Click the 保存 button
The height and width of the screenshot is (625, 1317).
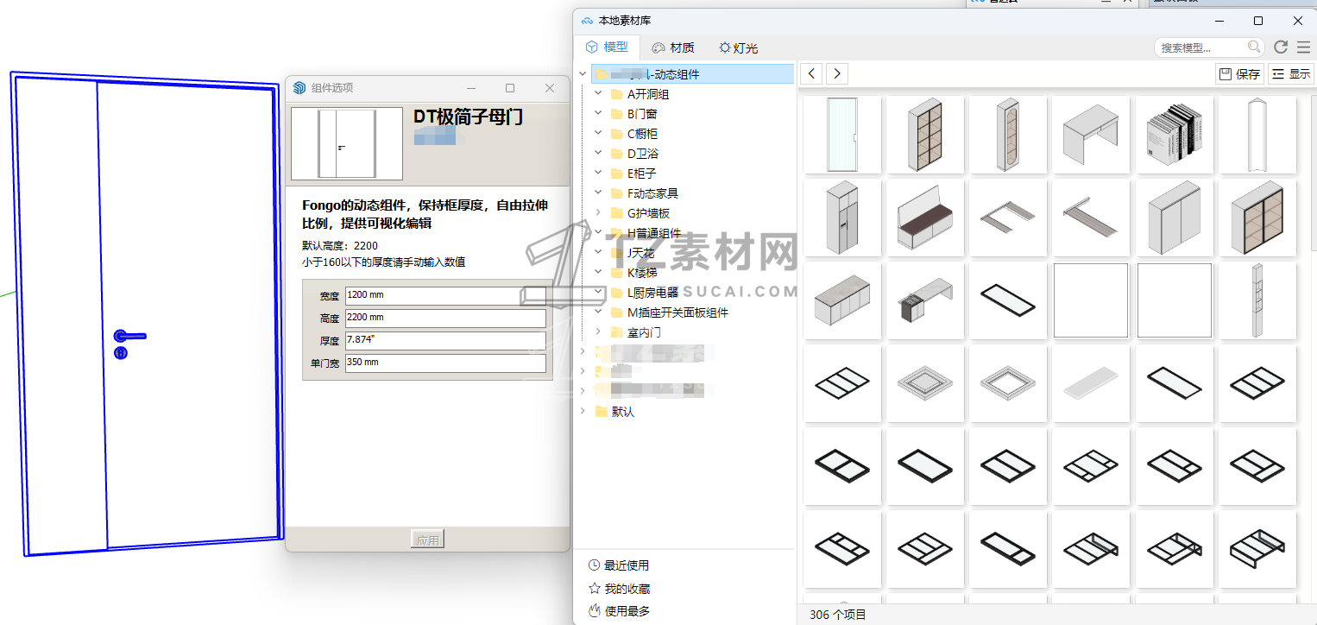pyautogui.click(x=1240, y=74)
